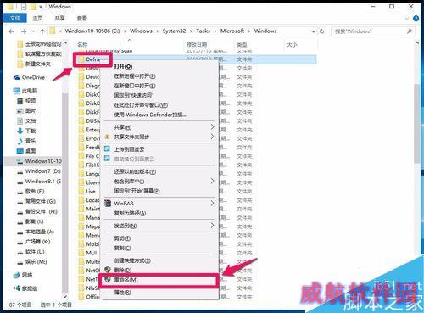
Task: Open the 下载 folder icon
Action: (20, 131)
